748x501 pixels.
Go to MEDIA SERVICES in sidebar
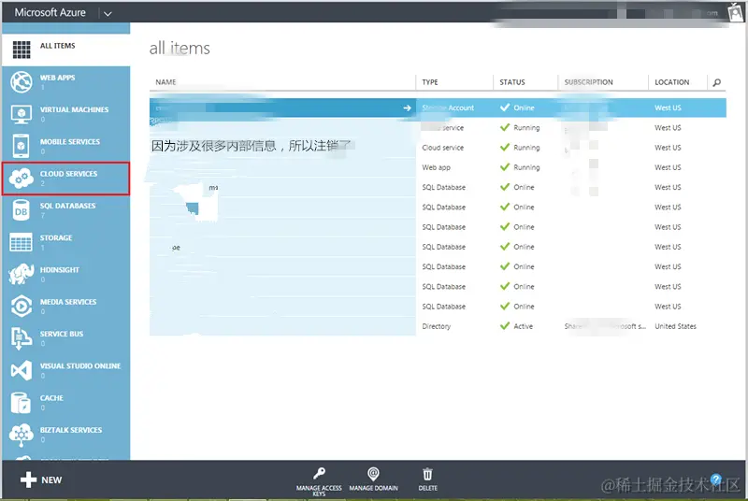click(x=68, y=302)
